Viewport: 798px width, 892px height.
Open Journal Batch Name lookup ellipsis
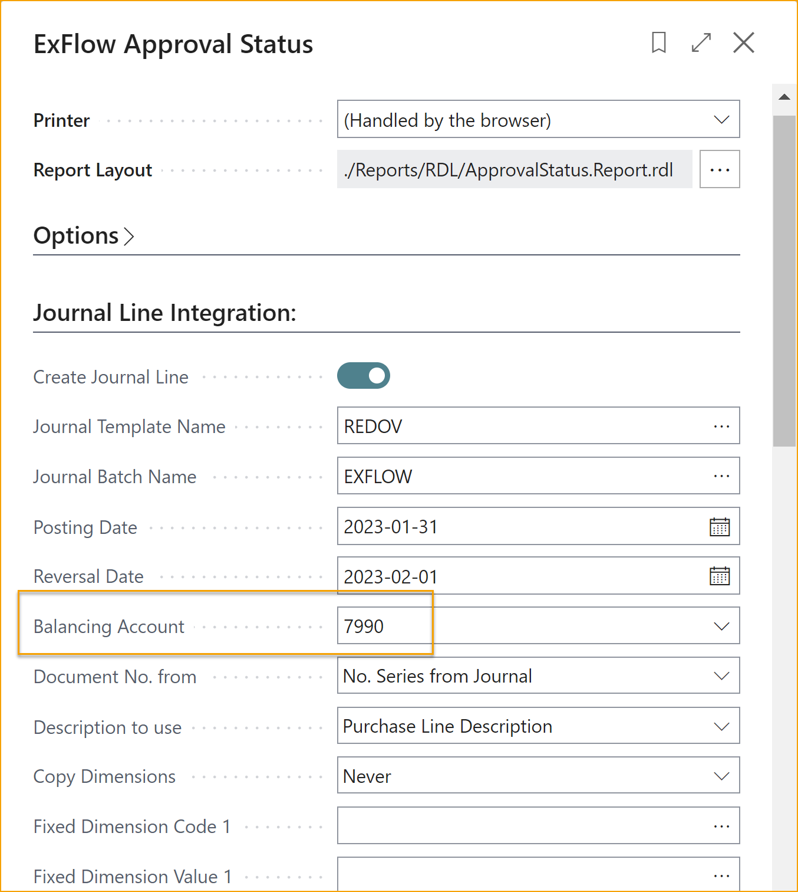tap(721, 476)
